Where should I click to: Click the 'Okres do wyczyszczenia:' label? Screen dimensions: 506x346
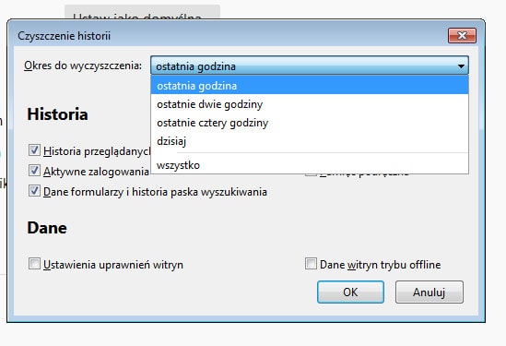click(83, 66)
